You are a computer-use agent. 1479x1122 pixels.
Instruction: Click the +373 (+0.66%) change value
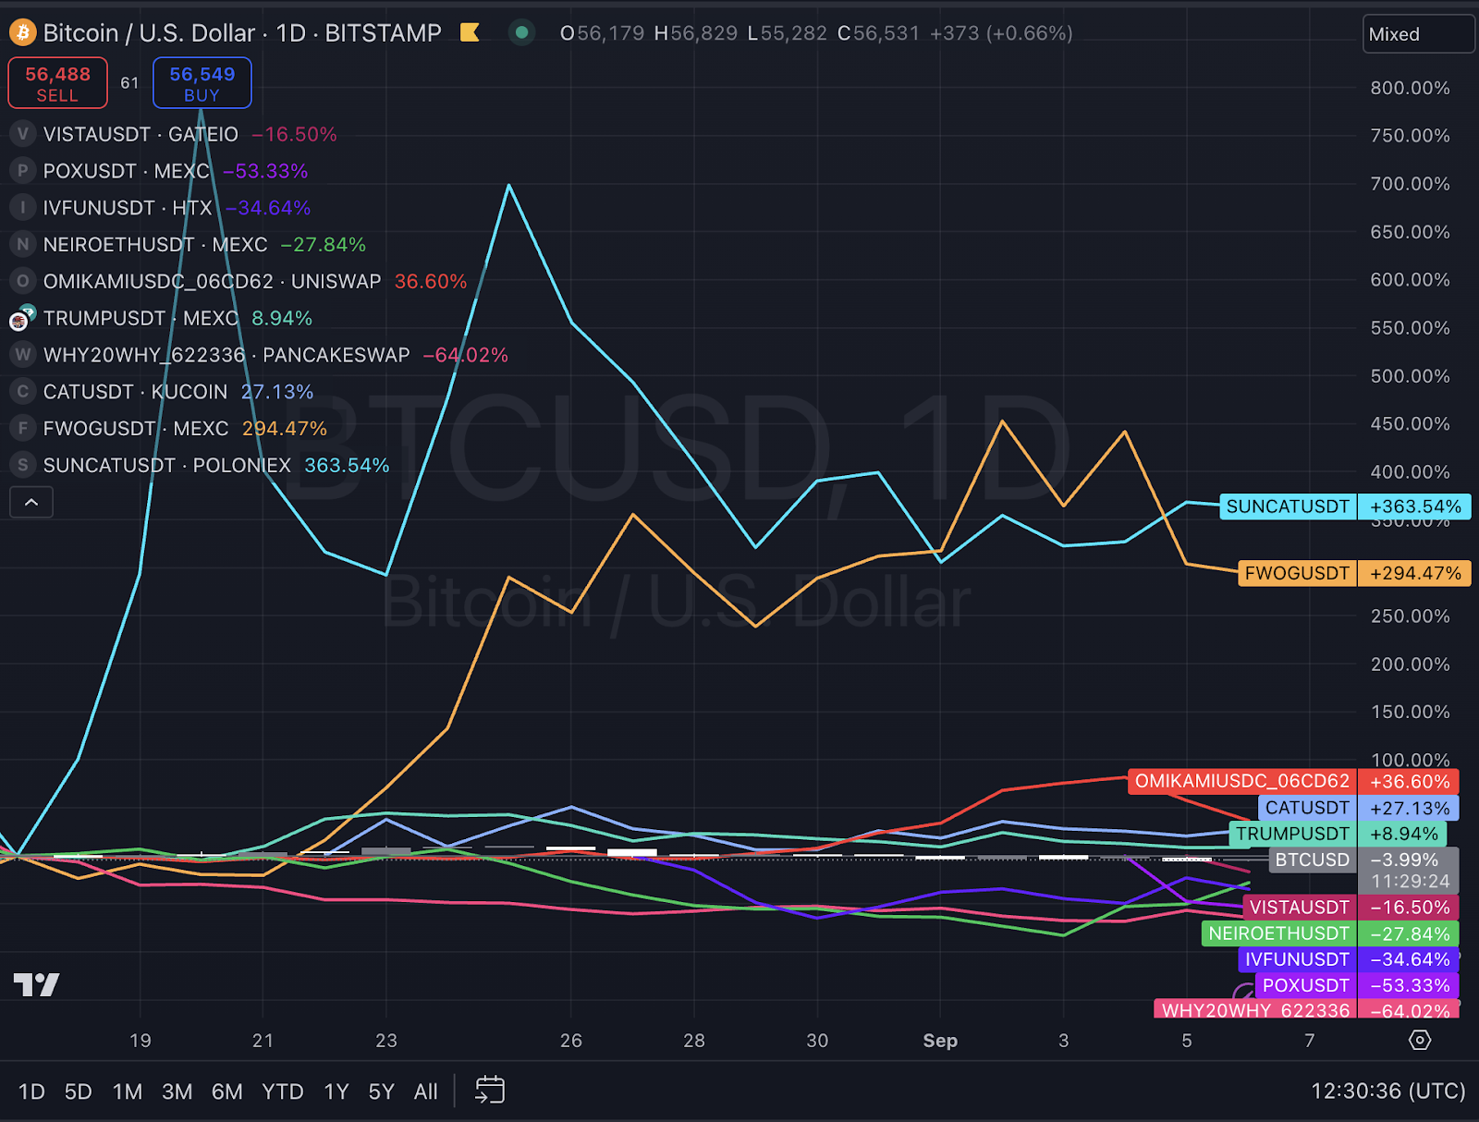pos(1001,33)
